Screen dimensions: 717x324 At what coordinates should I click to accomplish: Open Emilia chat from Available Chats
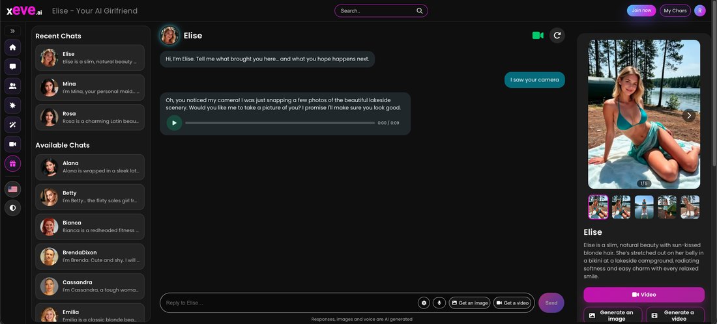click(90, 313)
